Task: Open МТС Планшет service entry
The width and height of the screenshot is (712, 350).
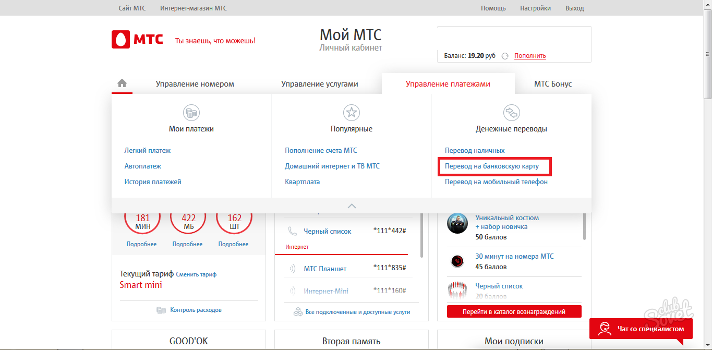Action: 325,269
